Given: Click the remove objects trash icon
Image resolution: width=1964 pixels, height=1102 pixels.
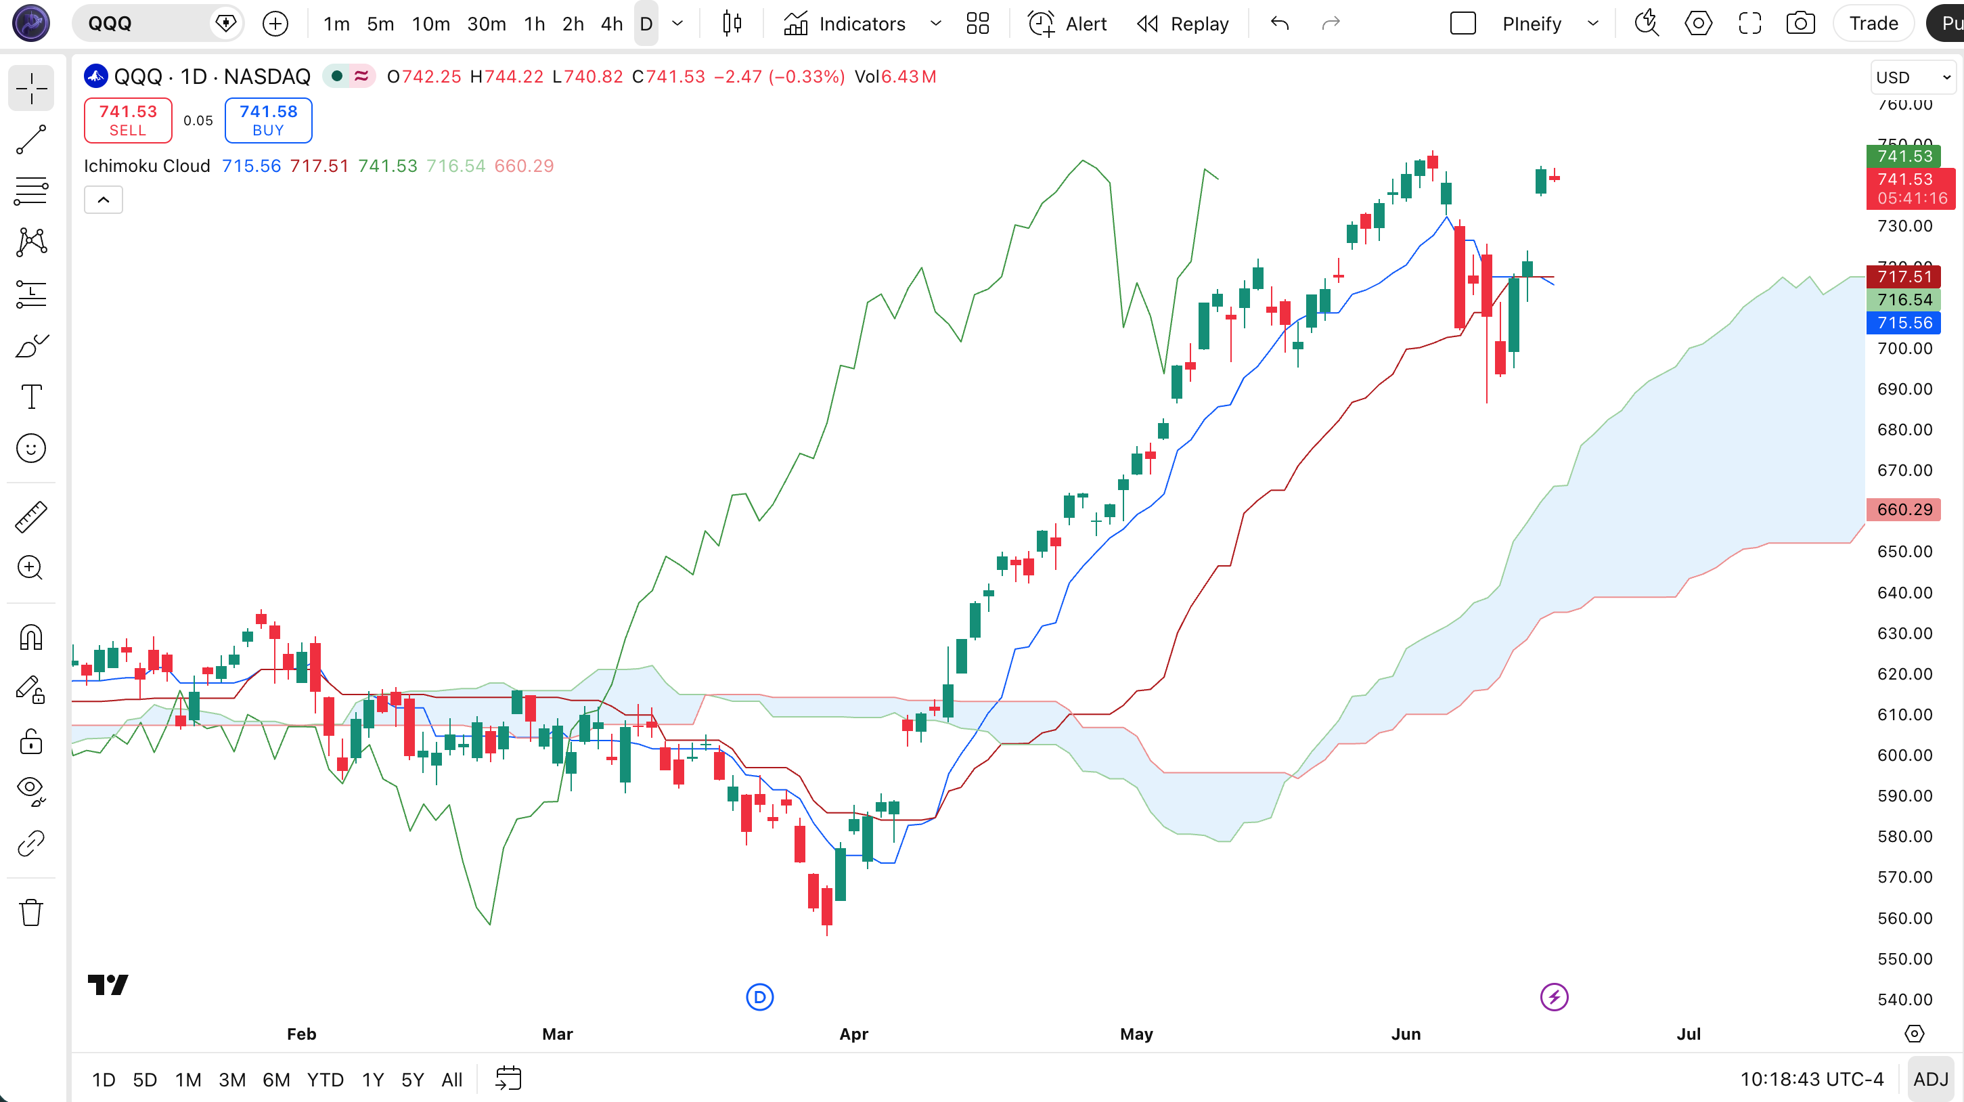Looking at the screenshot, I should pos(31,912).
